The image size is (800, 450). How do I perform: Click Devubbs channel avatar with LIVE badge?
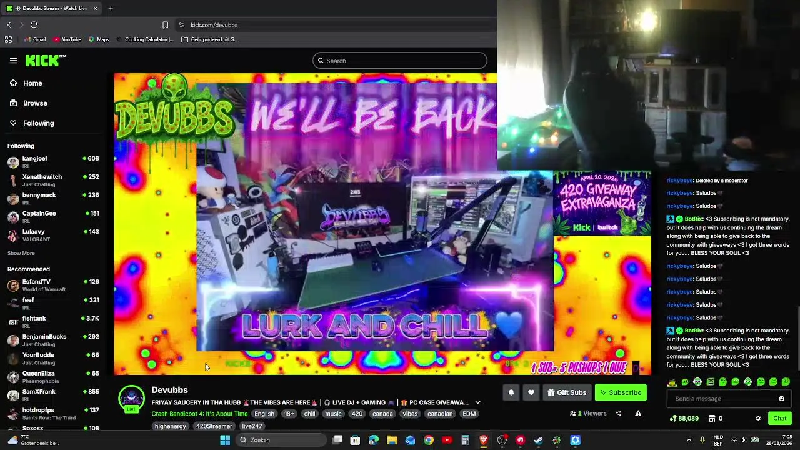pos(131,400)
